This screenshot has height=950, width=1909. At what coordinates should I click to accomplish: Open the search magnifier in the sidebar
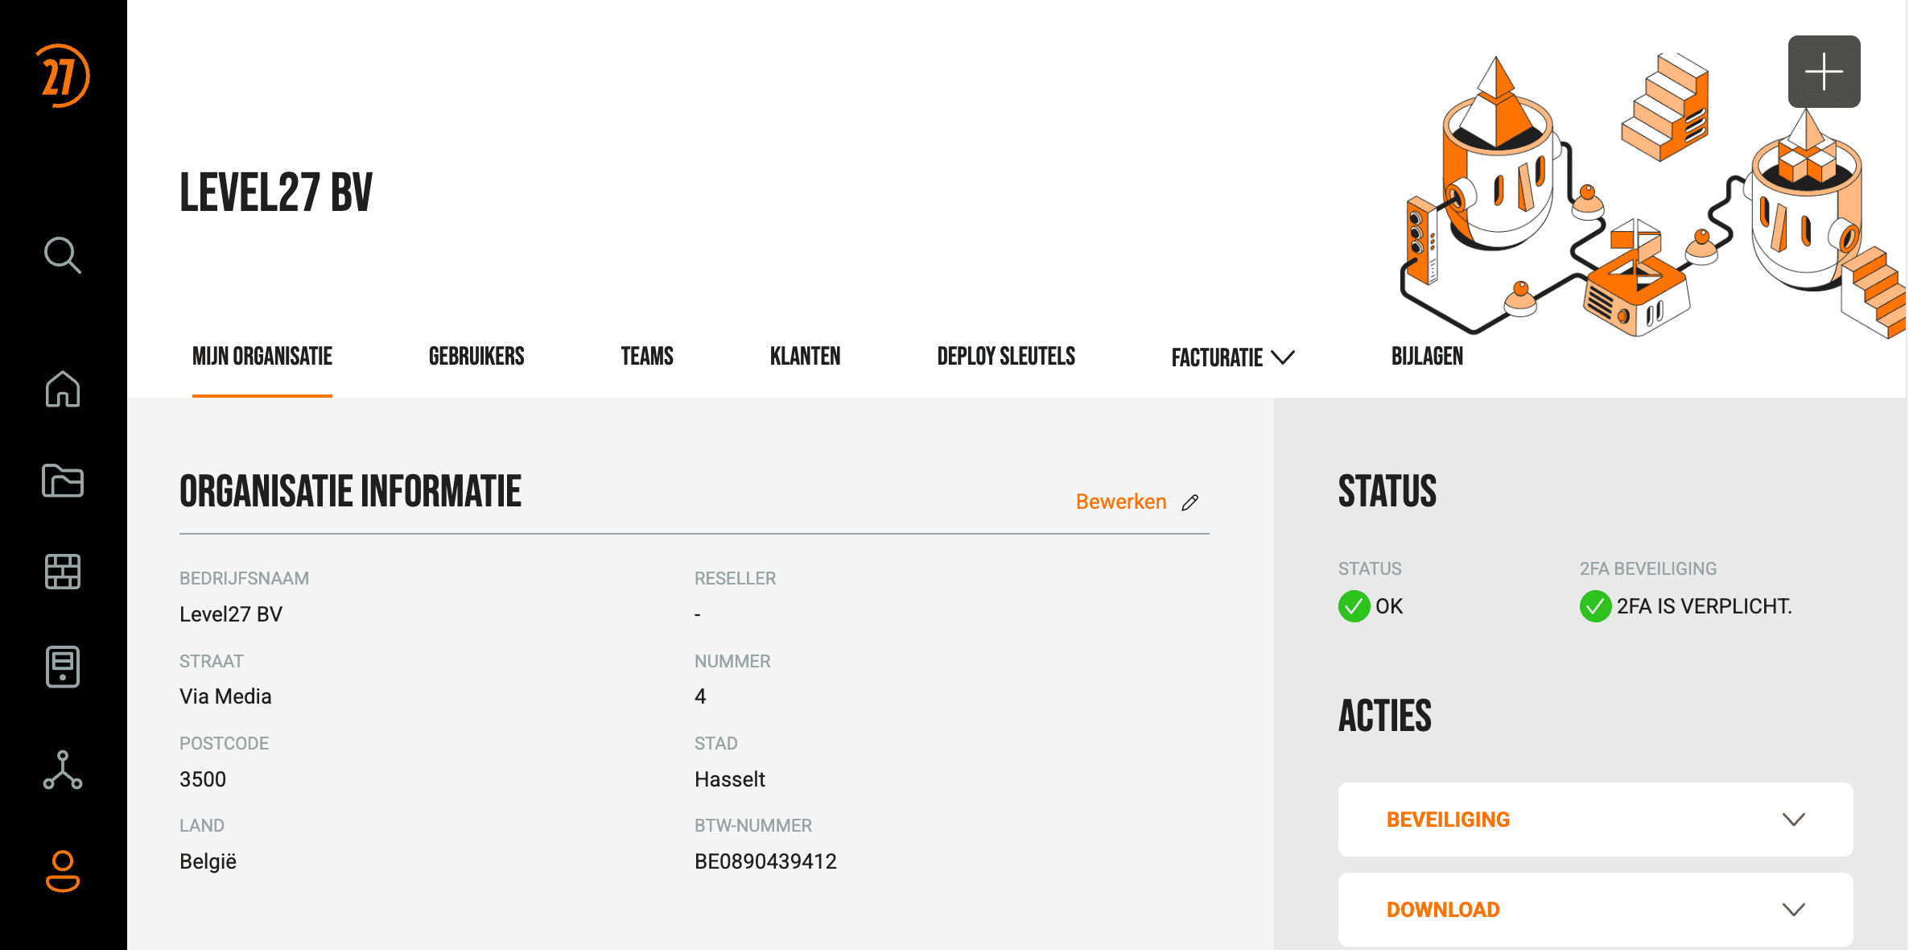click(x=63, y=255)
